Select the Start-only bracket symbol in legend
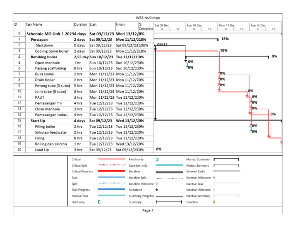Screen dimensions: 296x228 [99, 202]
